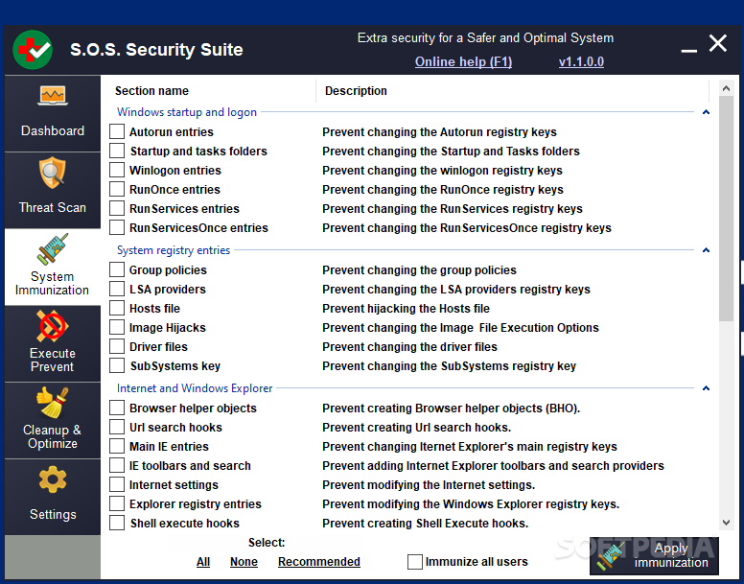The height and width of the screenshot is (584, 744).
Task: Click the Description column header
Action: 356,91
